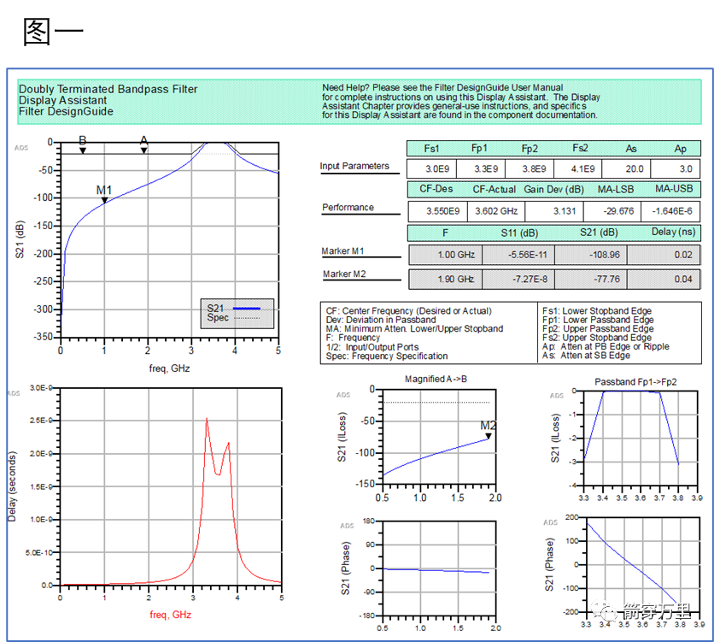Viewport: 714px width, 642px height.
Task: Click the Marker M2 frequency cell 1.90 GHz
Action: [x=446, y=279]
